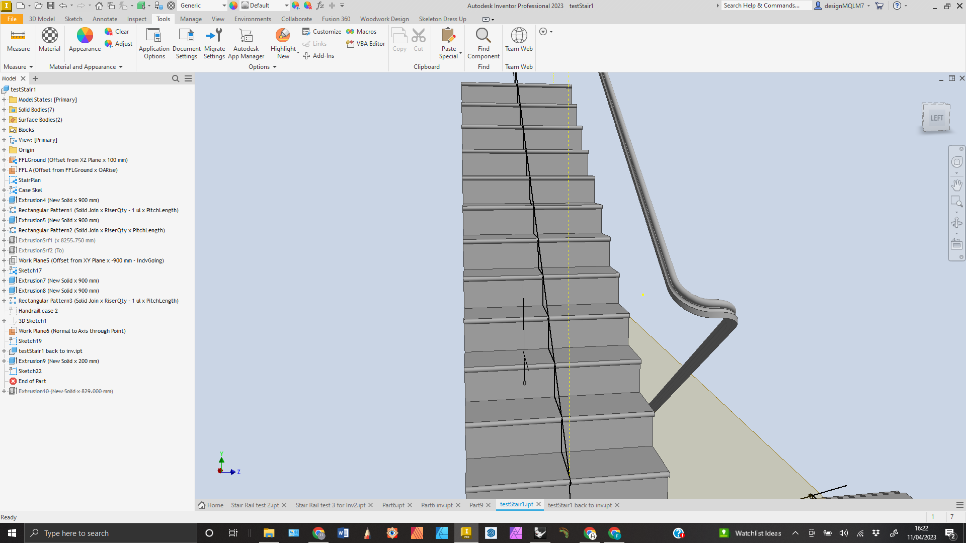Select the Measure tool
Screen dimensions: 966x543
coord(18,40)
